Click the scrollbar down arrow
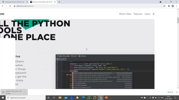 (178, 88)
